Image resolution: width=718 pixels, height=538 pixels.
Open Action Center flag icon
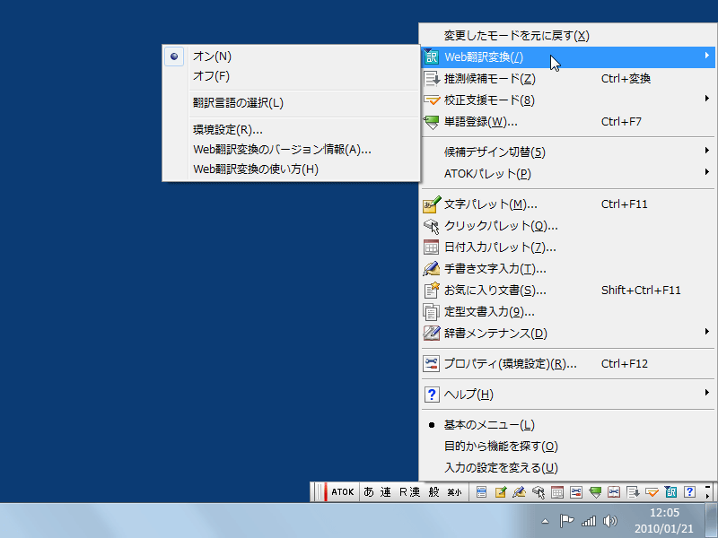[x=566, y=521]
